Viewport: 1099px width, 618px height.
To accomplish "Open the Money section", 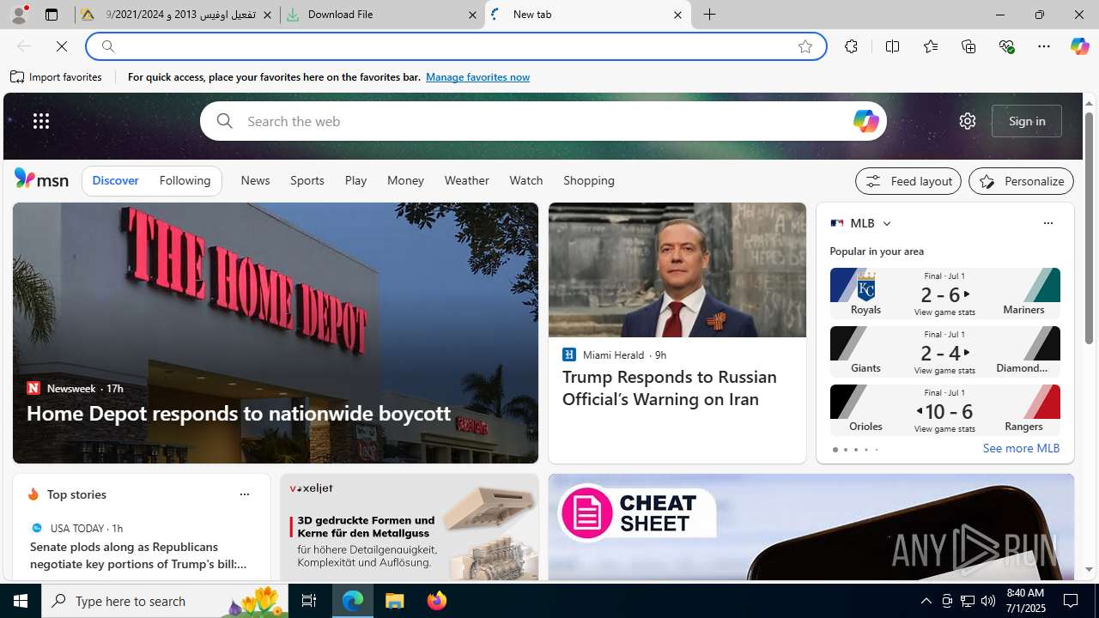I will coord(405,180).
